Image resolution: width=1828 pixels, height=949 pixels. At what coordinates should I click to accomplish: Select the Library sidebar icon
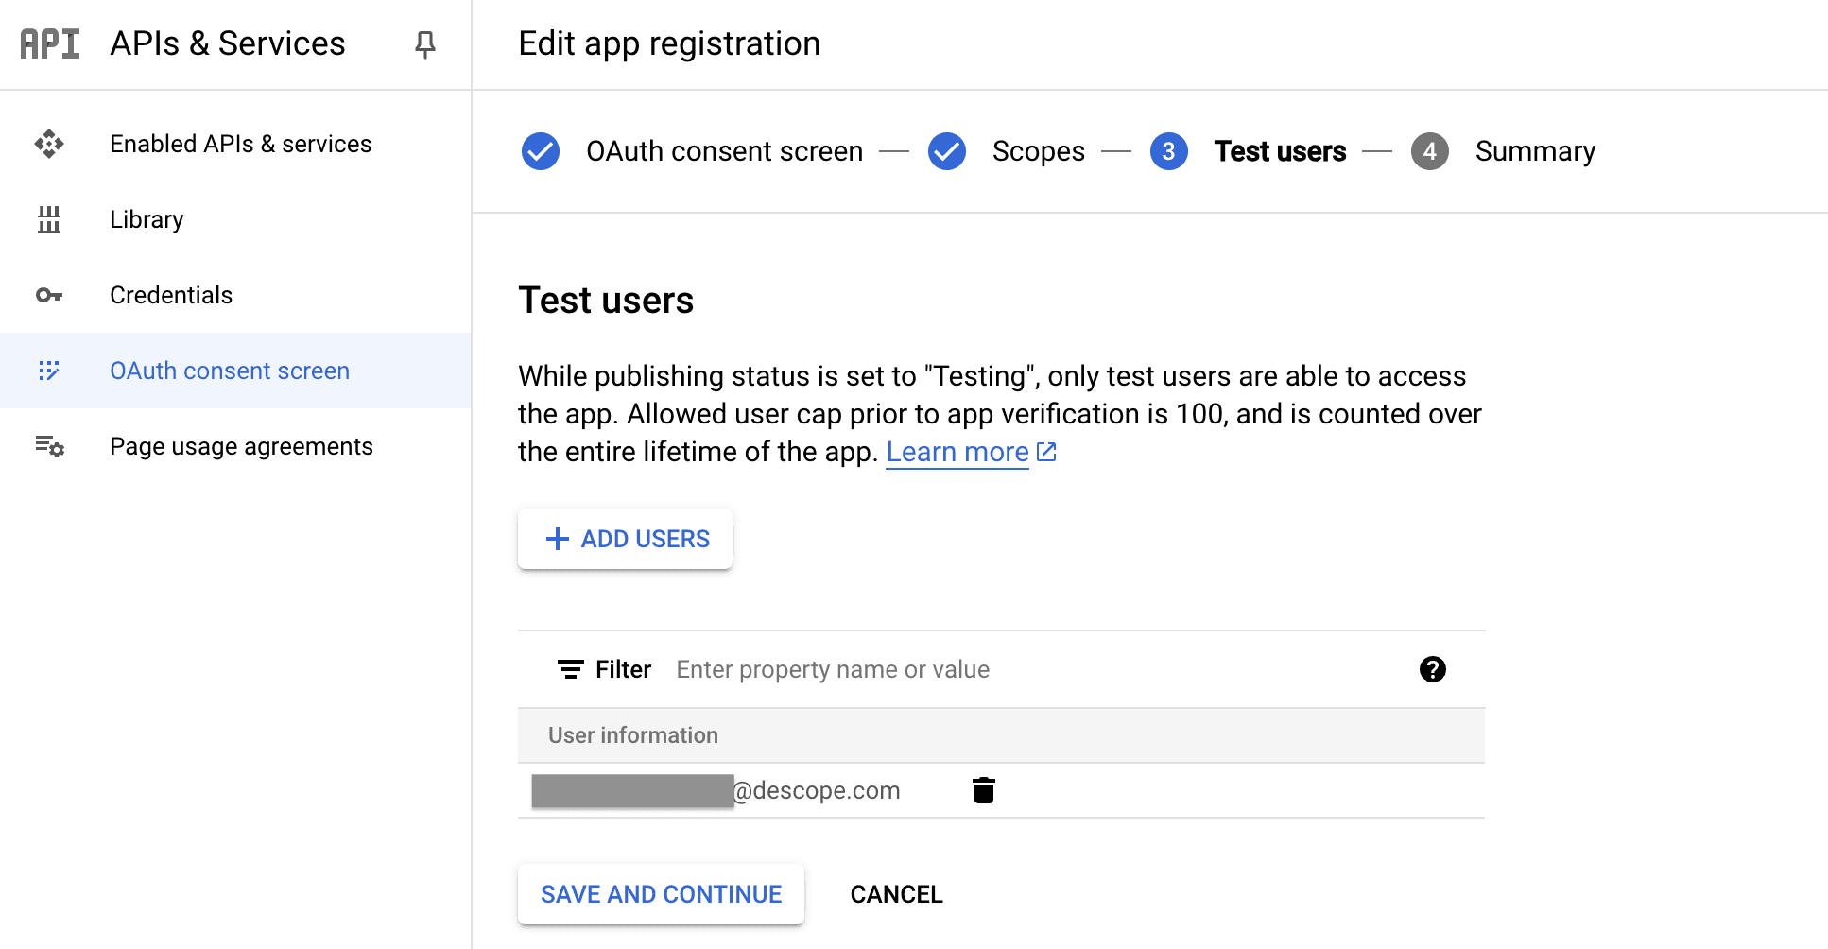(x=48, y=219)
